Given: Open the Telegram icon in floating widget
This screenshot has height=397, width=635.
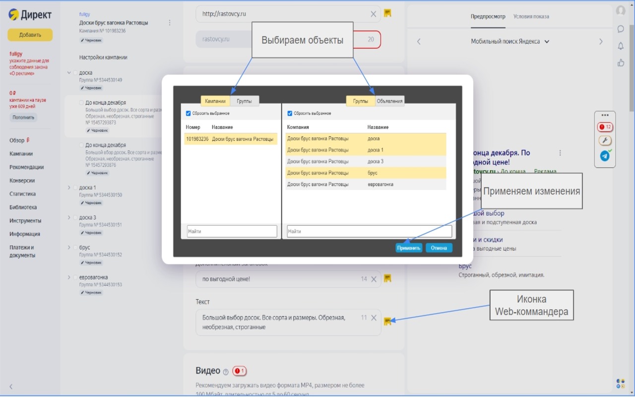Looking at the screenshot, I should 605,156.
